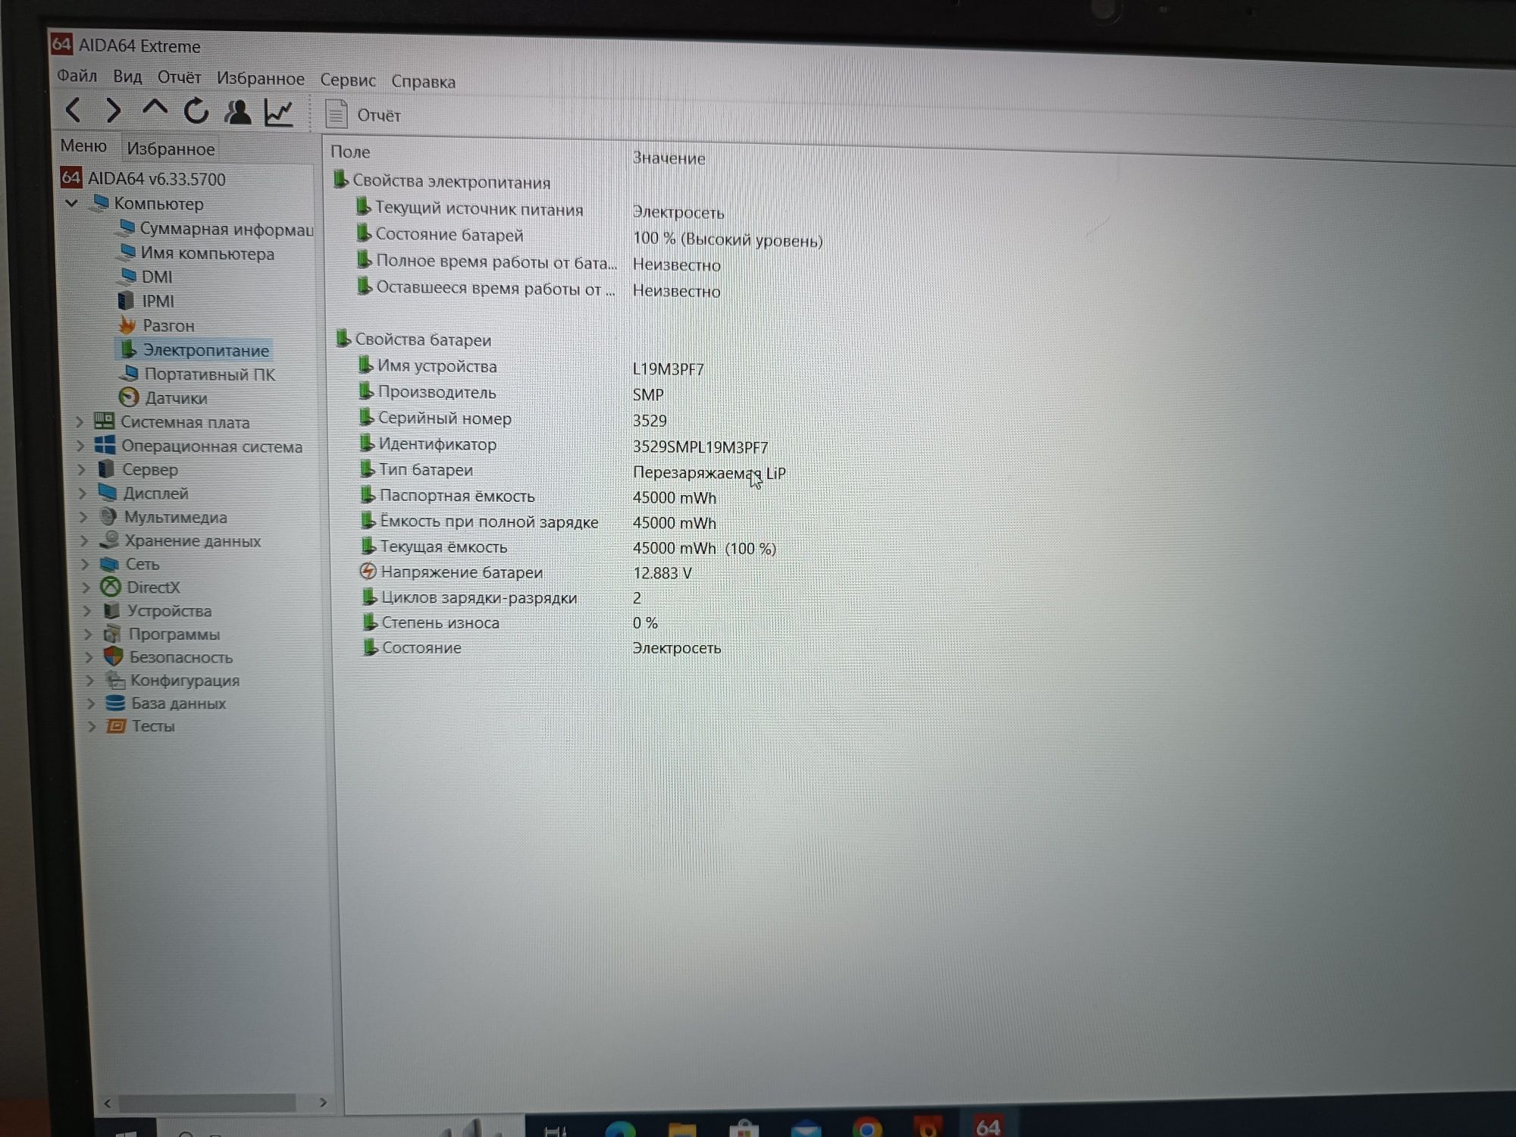This screenshot has width=1516, height=1137.
Task: Expand the Системная плата node
Action: click(x=80, y=422)
